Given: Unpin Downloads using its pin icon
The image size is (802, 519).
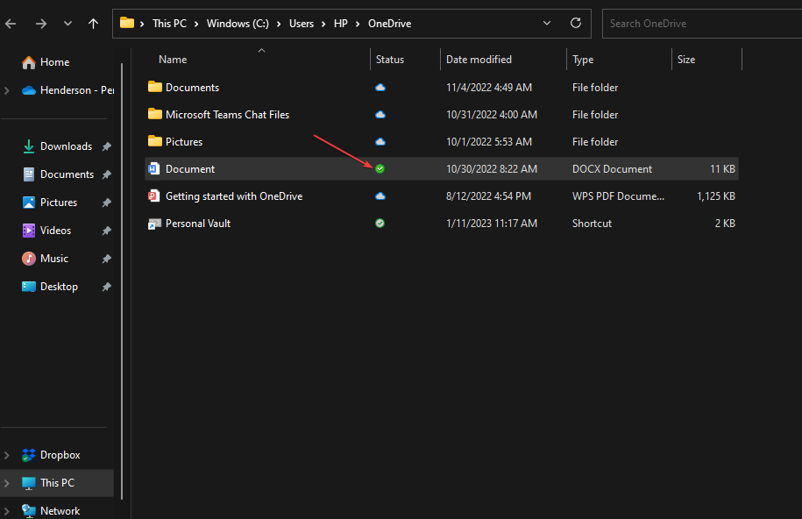Looking at the screenshot, I should [x=106, y=146].
